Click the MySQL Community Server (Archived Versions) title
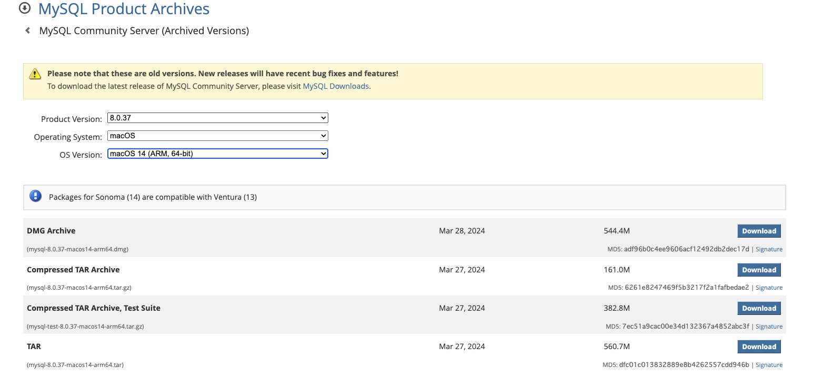813x377 pixels. click(x=144, y=30)
